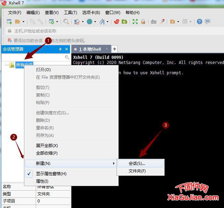This screenshot has width=224, height=208.
Task: Click the host IP address input field
Action: [114, 31]
